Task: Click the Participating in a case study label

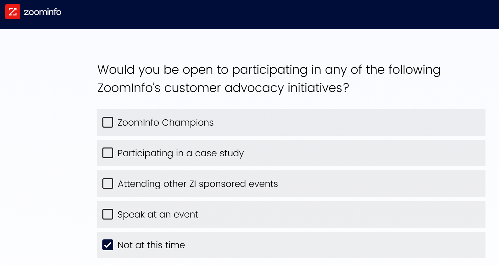Action: coord(181,153)
